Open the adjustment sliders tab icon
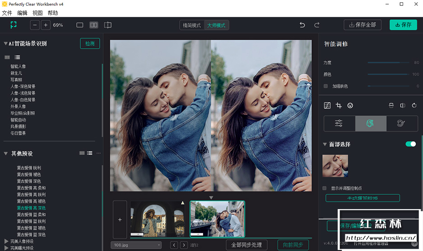423x251 pixels. pos(339,123)
